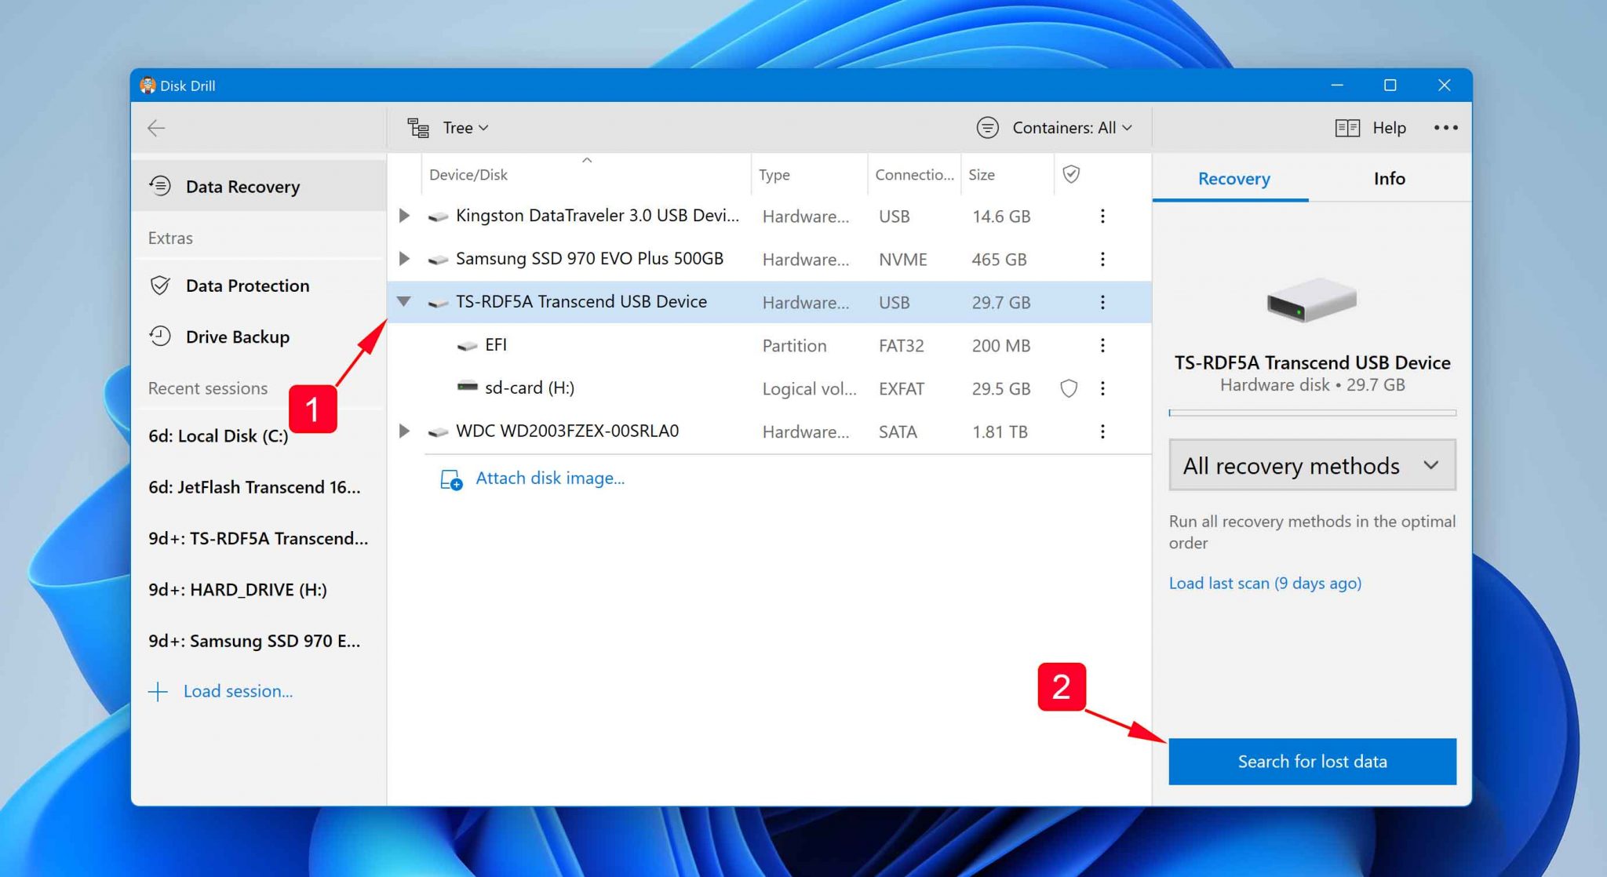Open recent session 6d: Local Disk (C:)

[x=217, y=435]
